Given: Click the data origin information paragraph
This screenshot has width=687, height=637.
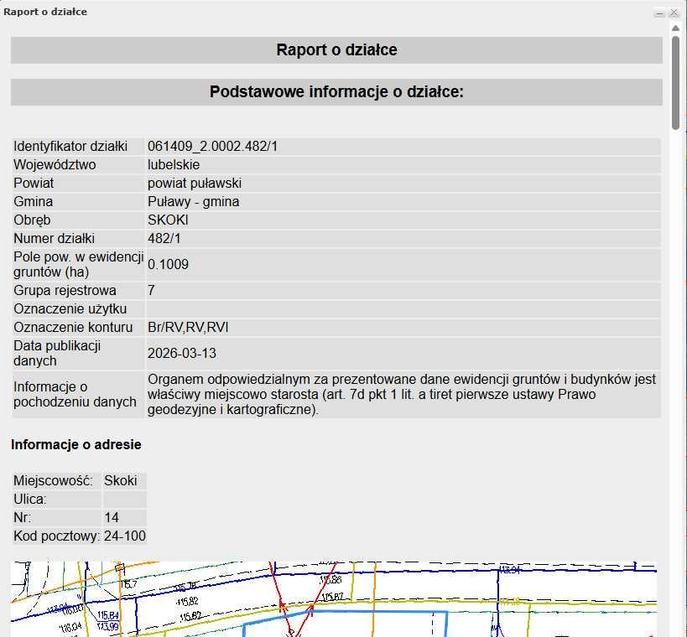Looking at the screenshot, I should pos(401,395).
